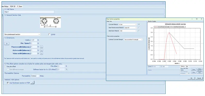Click the Pile offset input field
Screen dimensions: 205x96
point(61,66)
